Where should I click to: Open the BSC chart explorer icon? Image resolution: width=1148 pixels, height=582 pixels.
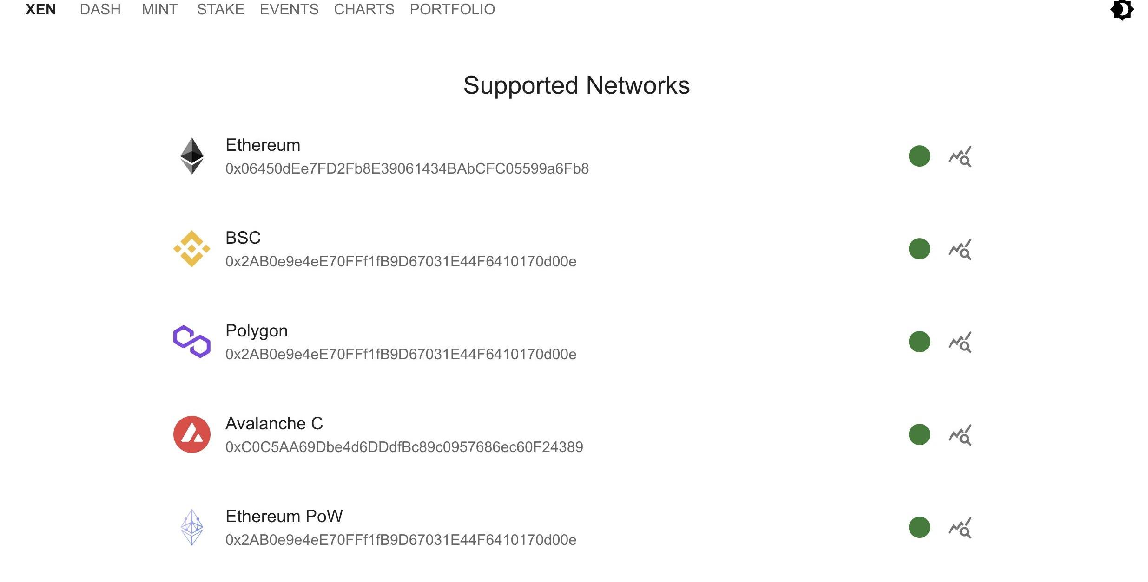960,249
